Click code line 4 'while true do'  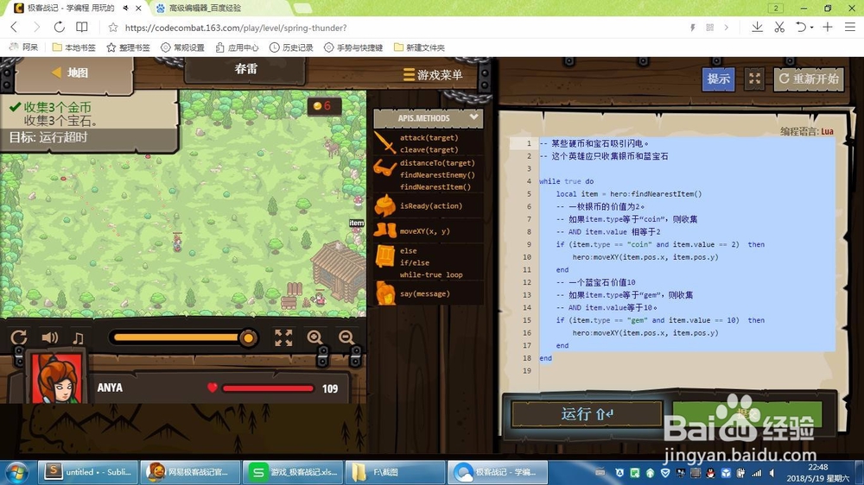(x=567, y=181)
